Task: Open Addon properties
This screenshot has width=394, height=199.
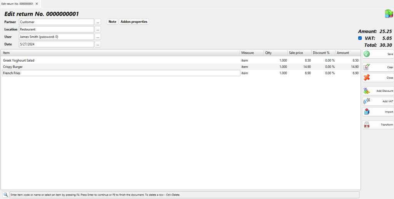Action: pyautogui.click(x=134, y=22)
